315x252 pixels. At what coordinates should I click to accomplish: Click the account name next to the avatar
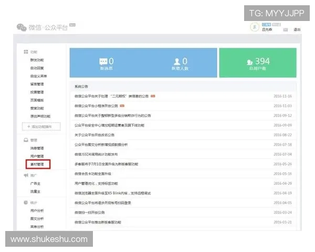(267, 29)
